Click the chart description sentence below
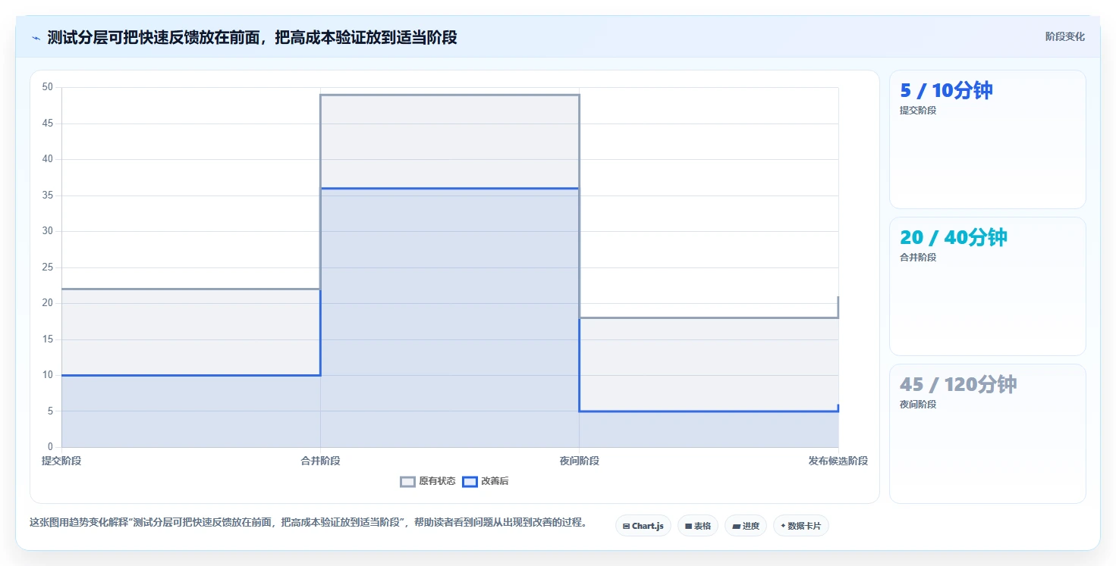The width and height of the screenshot is (1116, 566). (x=308, y=522)
